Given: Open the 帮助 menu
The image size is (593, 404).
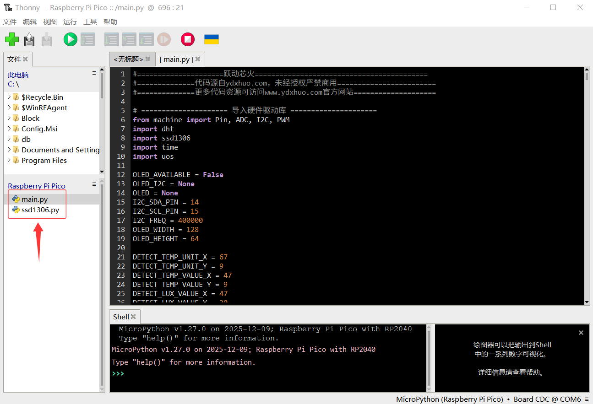Looking at the screenshot, I should (x=110, y=22).
